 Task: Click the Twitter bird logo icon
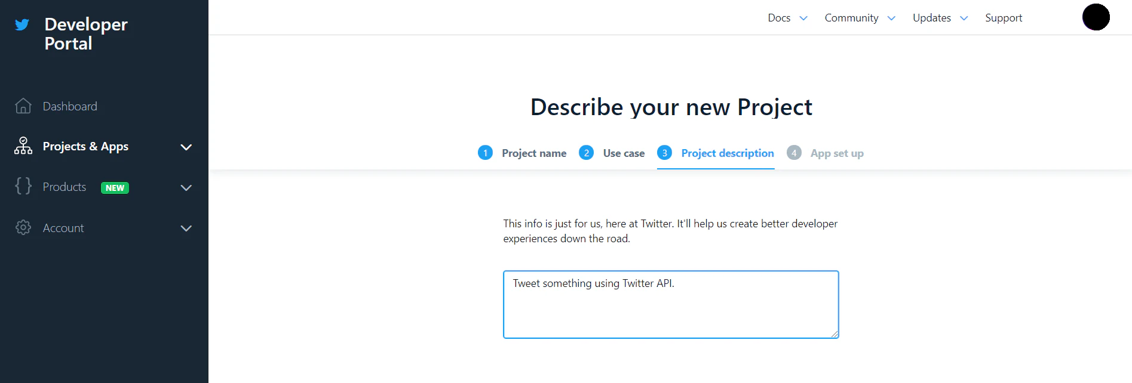click(x=22, y=24)
